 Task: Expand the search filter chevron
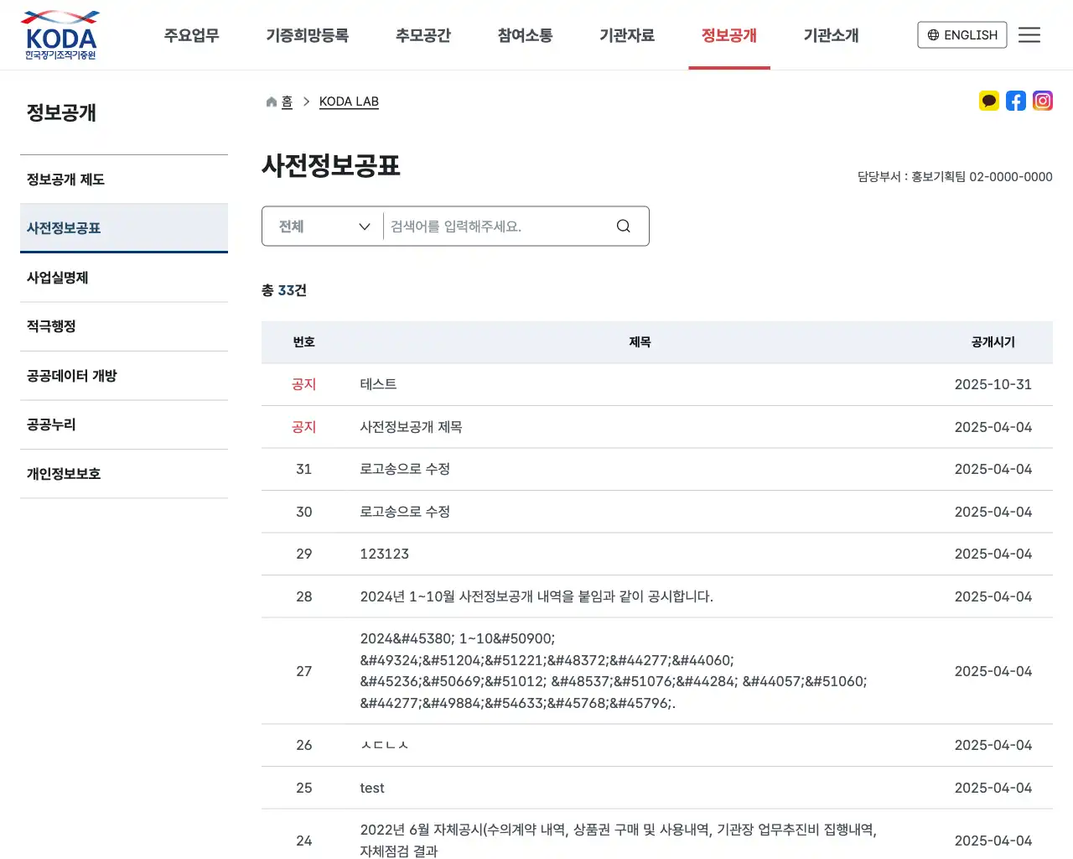tap(365, 226)
